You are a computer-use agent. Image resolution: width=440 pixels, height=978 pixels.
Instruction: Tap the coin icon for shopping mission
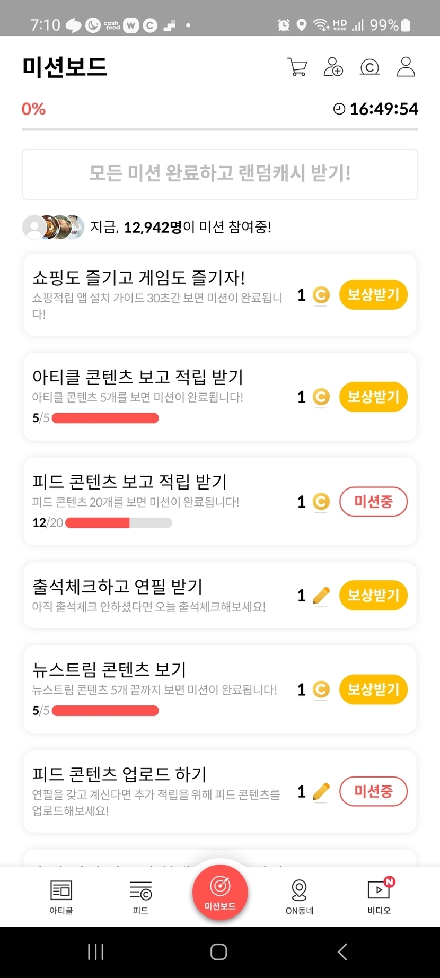click(321, 295)
